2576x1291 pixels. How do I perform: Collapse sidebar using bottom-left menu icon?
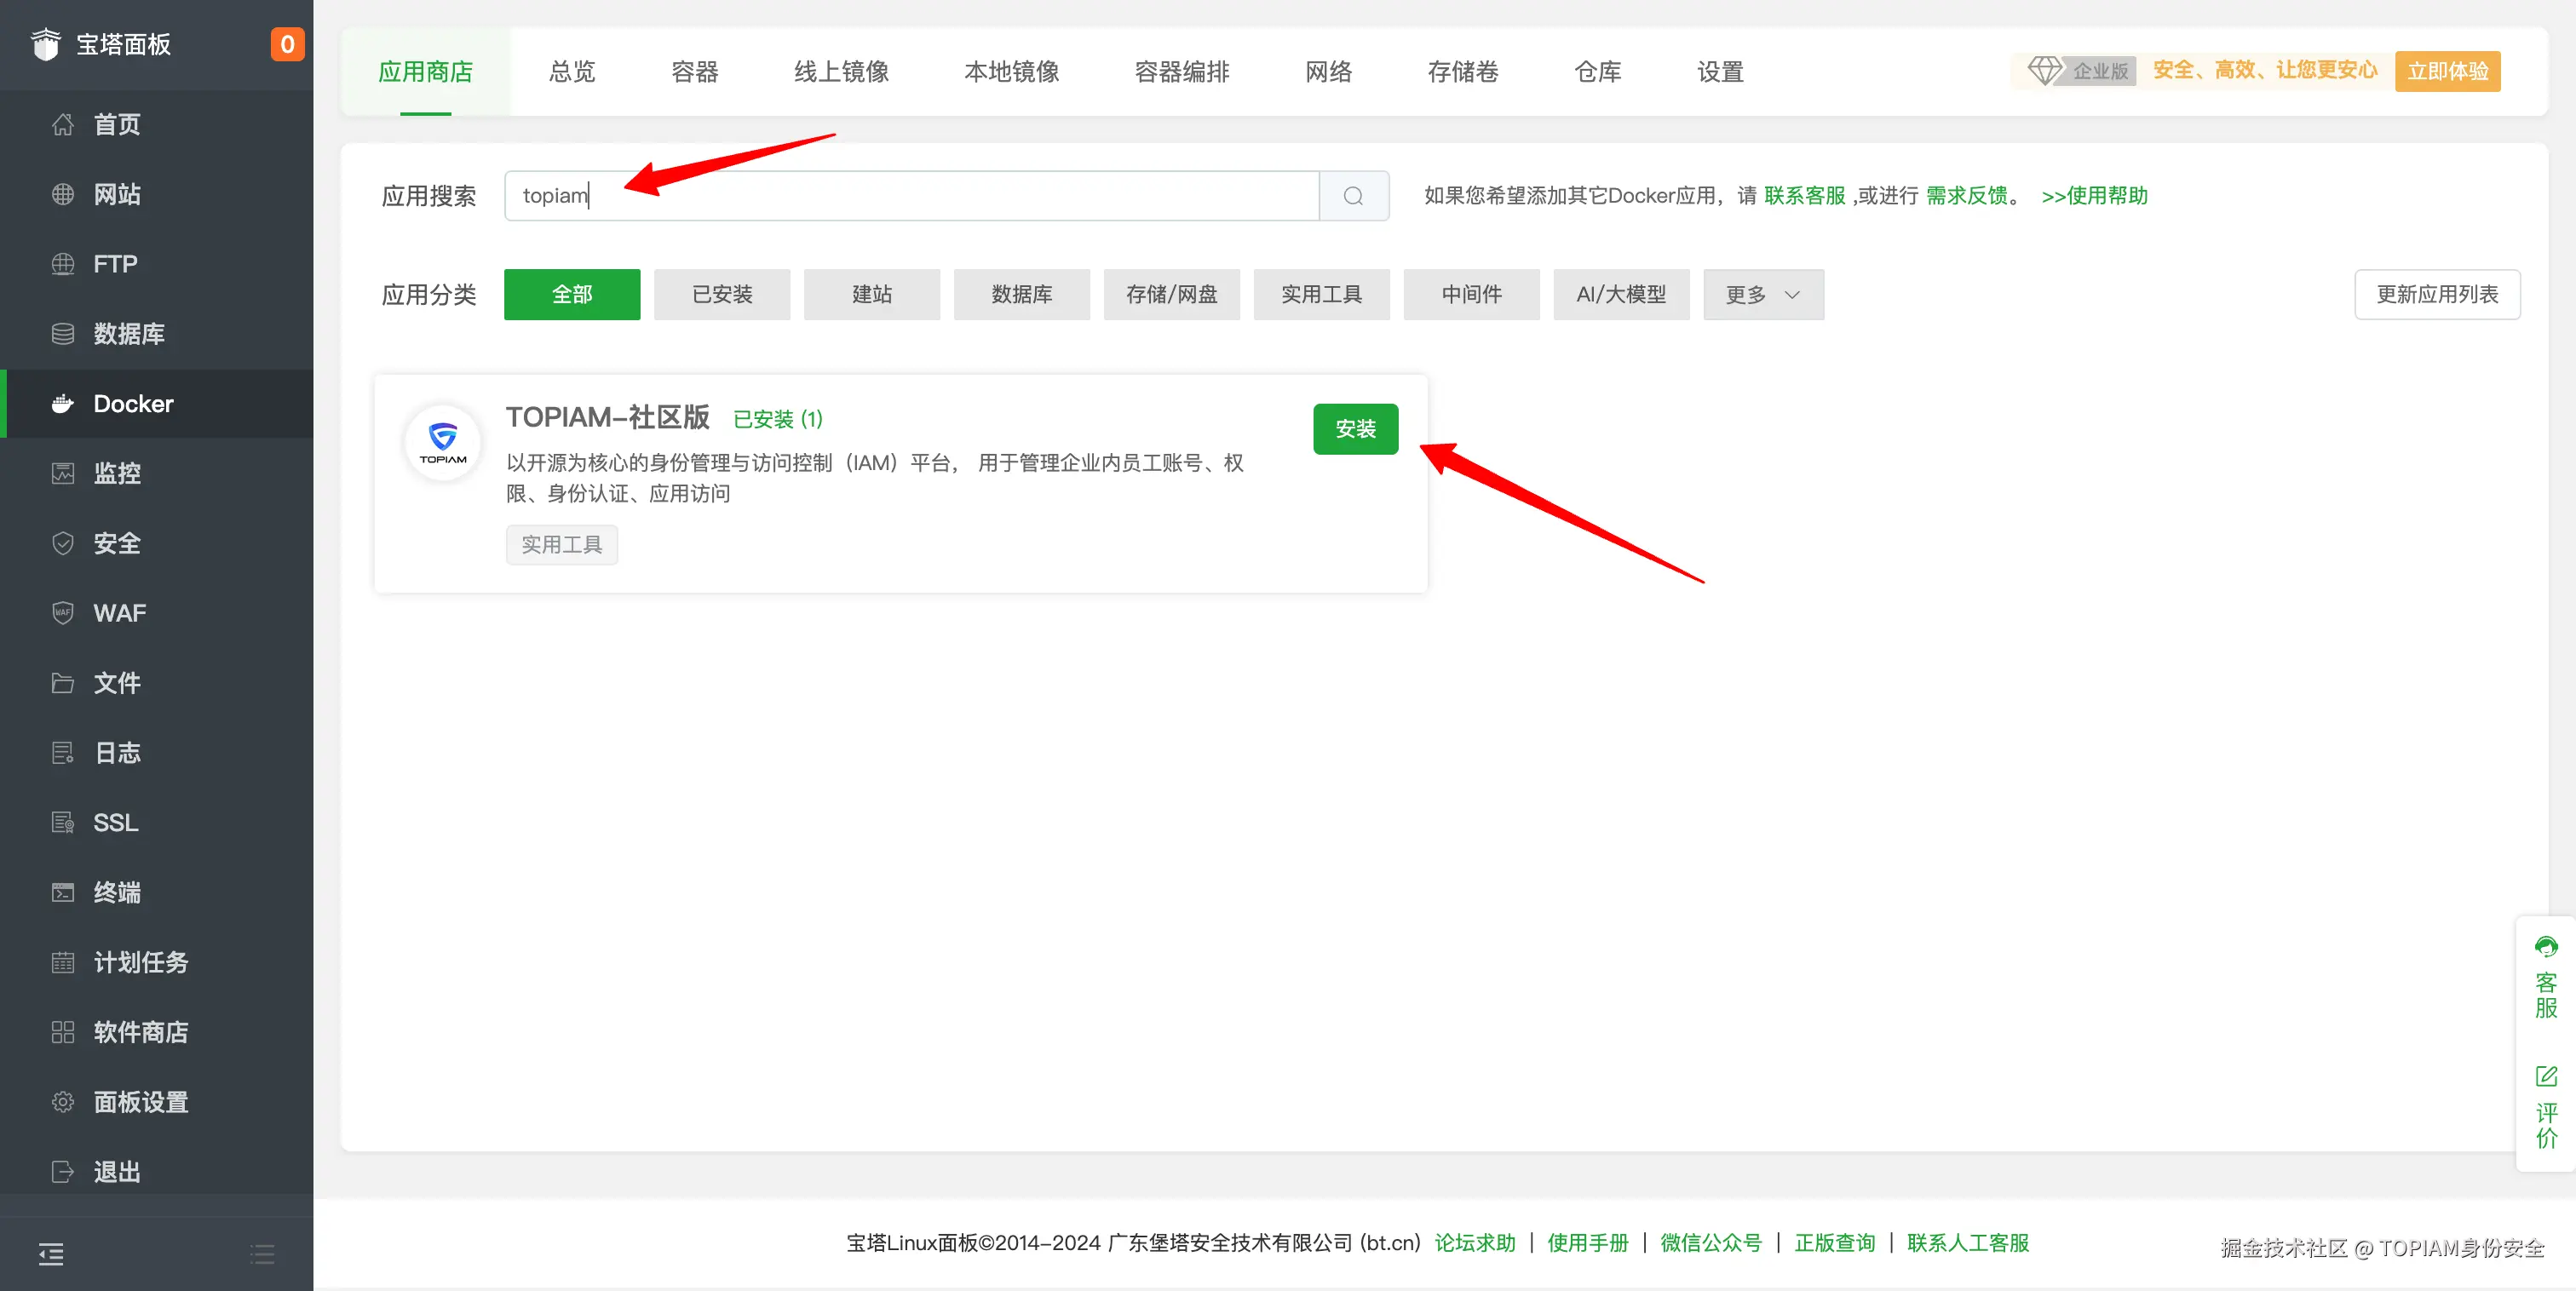[51, 1253]
